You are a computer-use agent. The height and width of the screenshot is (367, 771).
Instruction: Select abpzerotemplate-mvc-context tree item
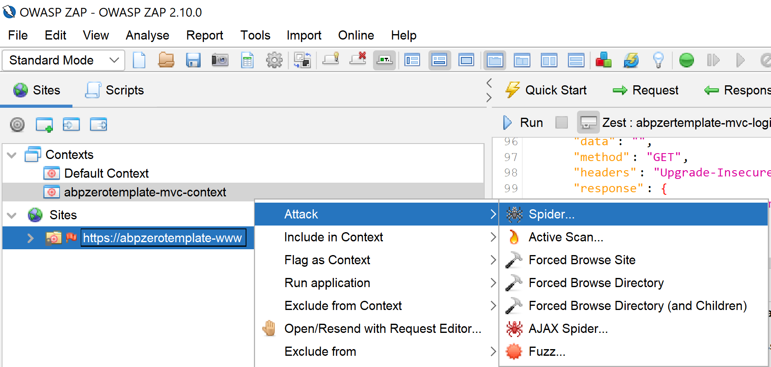coord(145,192)
